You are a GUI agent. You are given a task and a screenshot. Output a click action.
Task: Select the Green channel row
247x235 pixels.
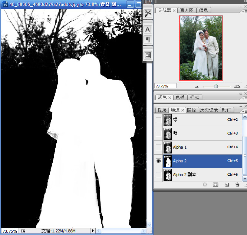(x=198, y=120)
